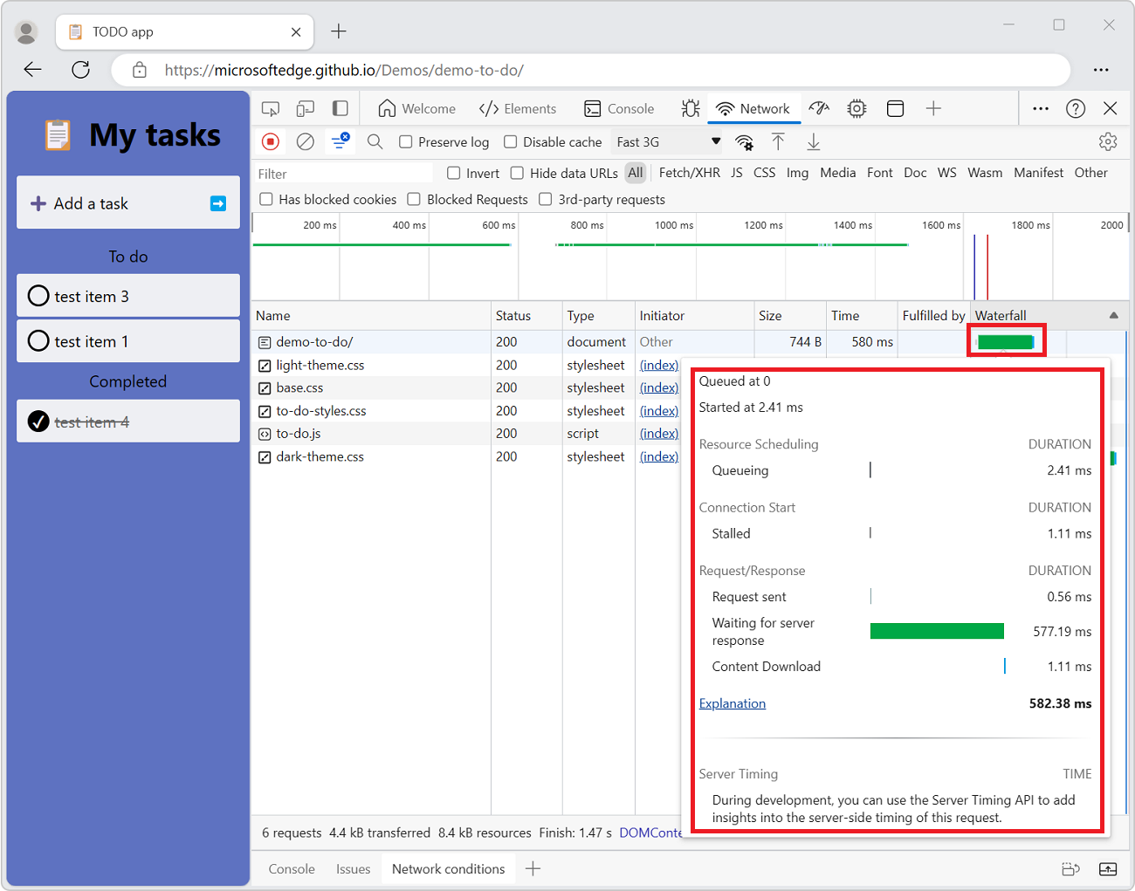Viewport: 1135px width, 891px height.
Task: Open the Fast 3G throttling dropdown
Action: pyautogui.click(x=667, y=141)
